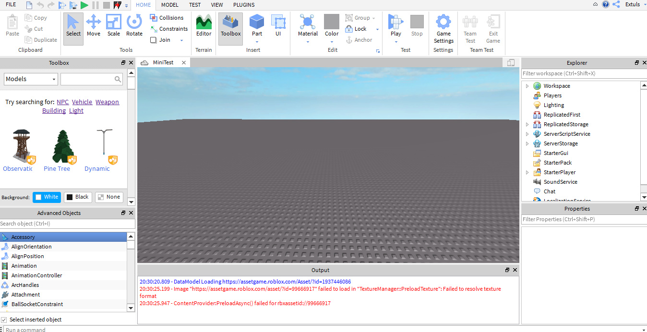The image size is (647, 332).
Task: Click the Vehicle search suggestion link
Action: pyautogui.click(x=82, y=102)
